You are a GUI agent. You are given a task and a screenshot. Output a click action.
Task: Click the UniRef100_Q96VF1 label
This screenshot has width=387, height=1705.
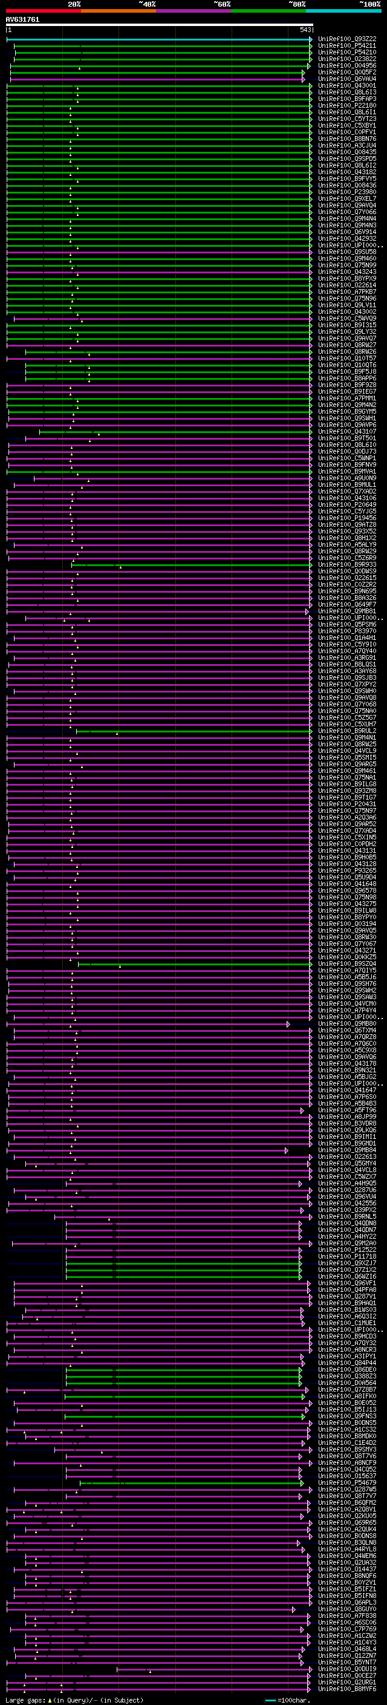click(347, 1283)
